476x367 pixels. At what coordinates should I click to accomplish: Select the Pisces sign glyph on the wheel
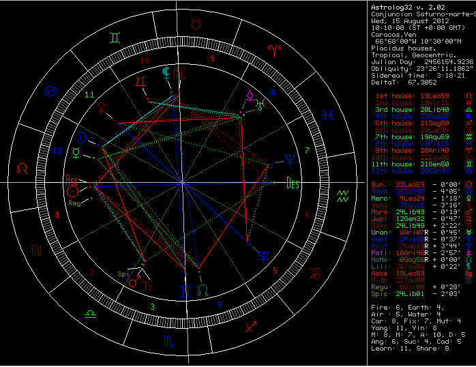tap(329, 115)
